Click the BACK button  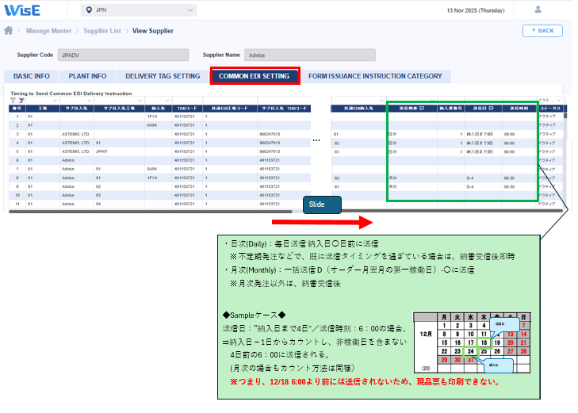(x=542, y=30)
